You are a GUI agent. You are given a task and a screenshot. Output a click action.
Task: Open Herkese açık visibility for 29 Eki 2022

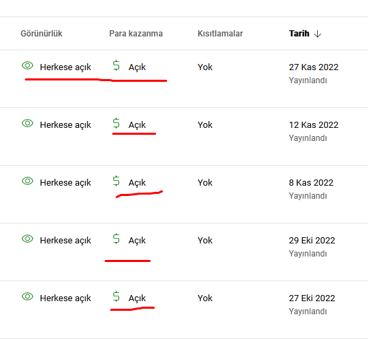point(65,241)
